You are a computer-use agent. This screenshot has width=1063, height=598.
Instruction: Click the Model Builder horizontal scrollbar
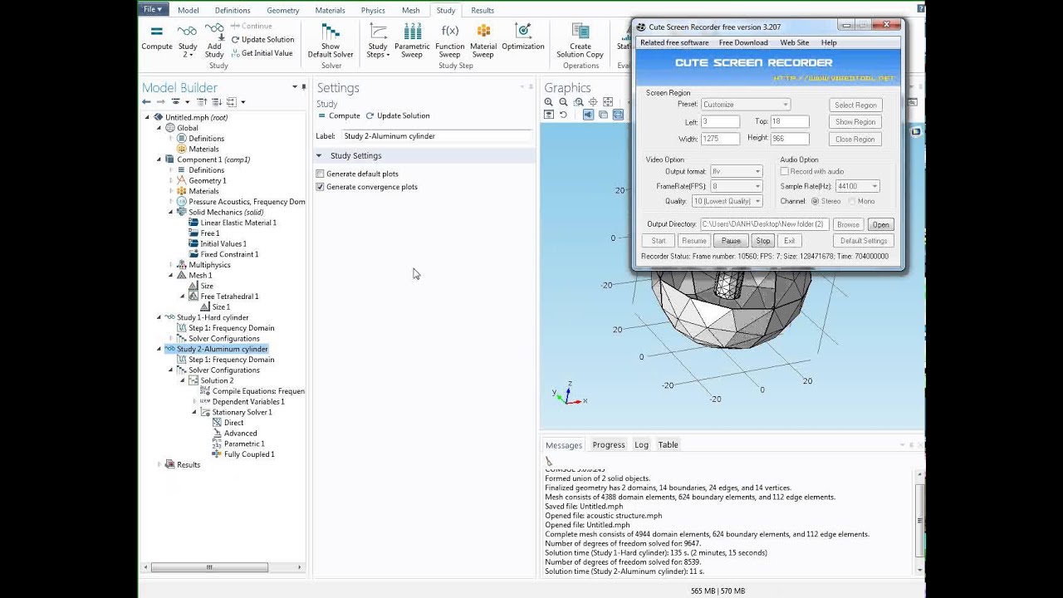[x=209, y=567]
